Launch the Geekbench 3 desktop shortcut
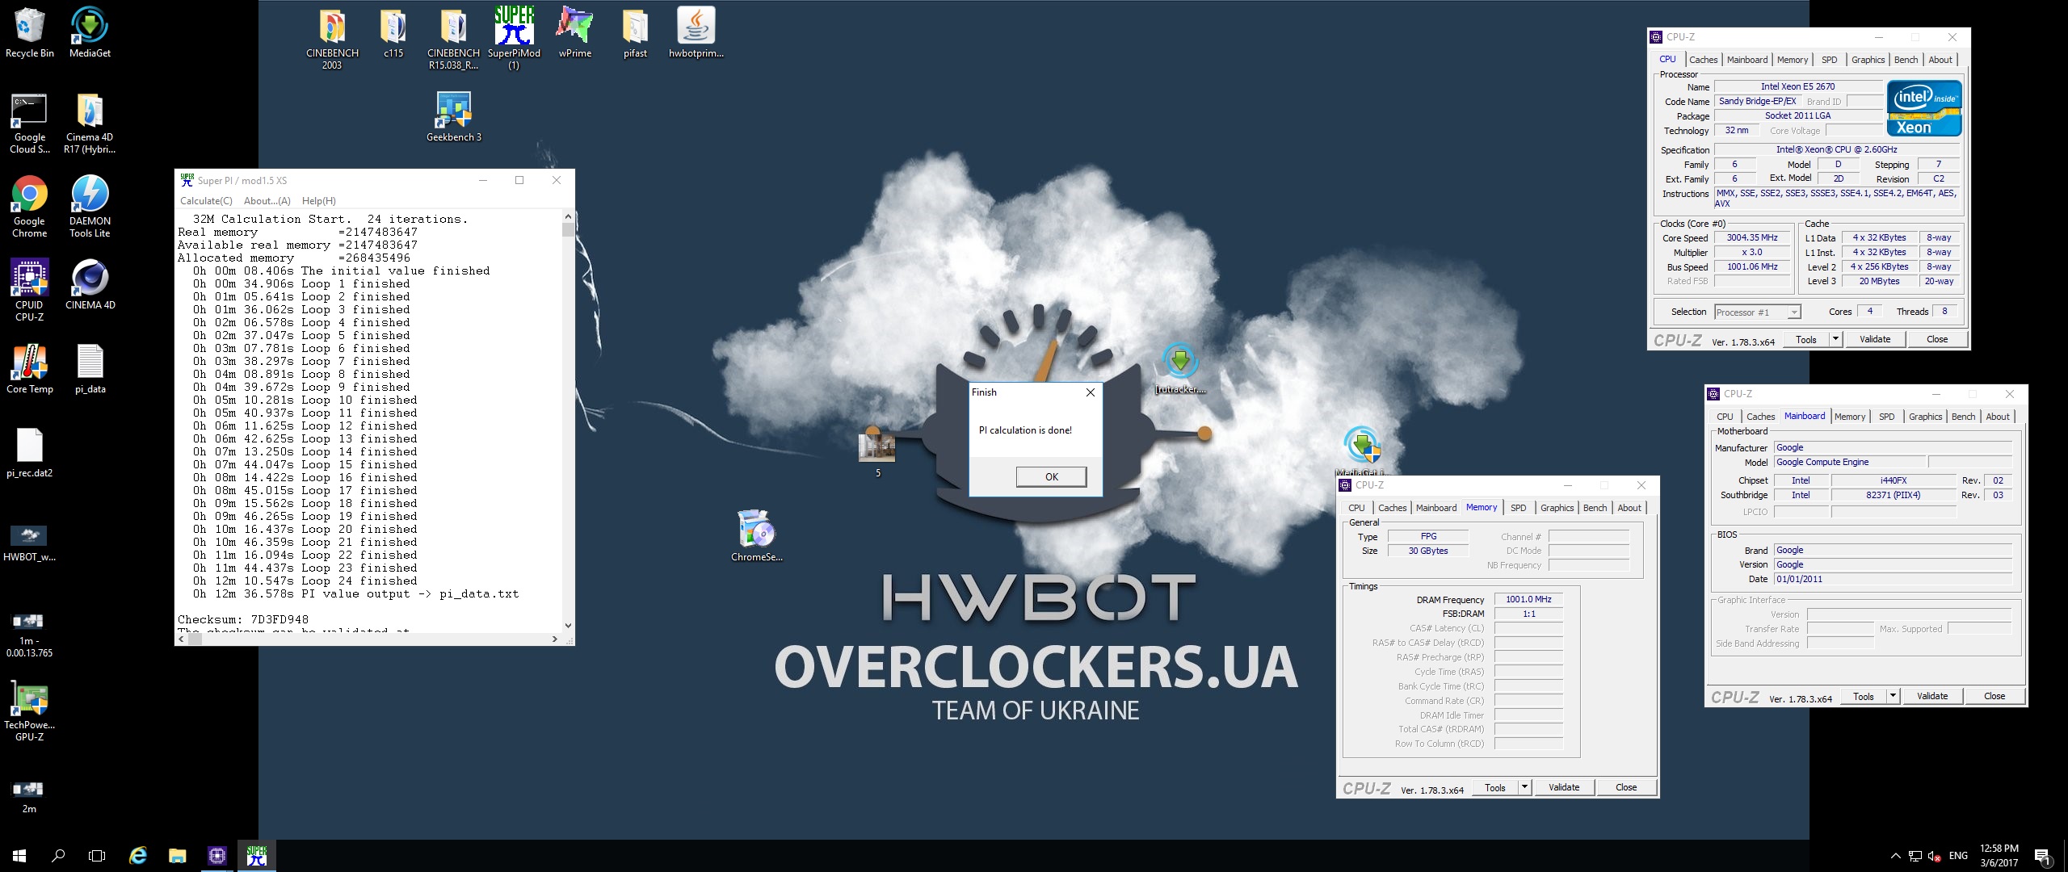 pos(453,117)
